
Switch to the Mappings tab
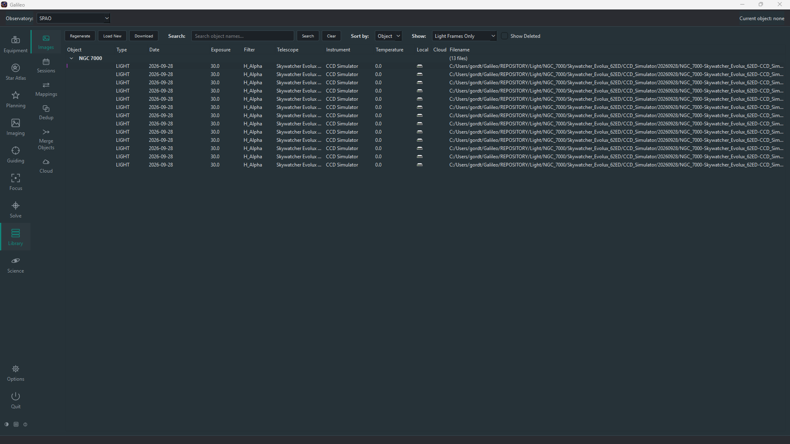46,89
